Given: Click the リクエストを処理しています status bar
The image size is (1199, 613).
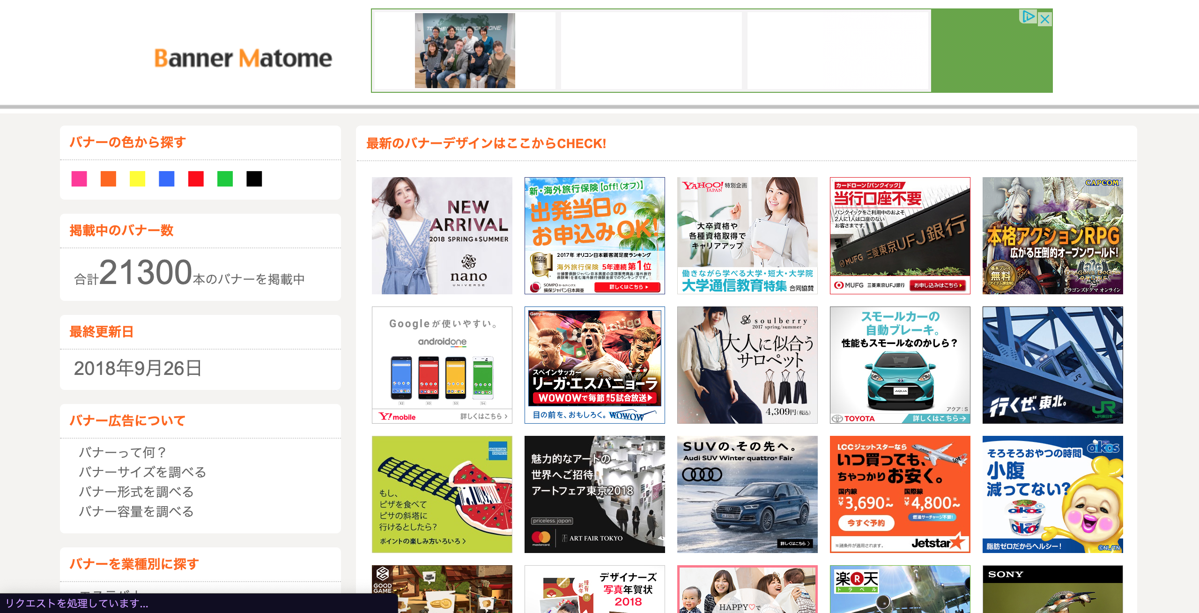Looking at the screenshot, I should point(199,603).
